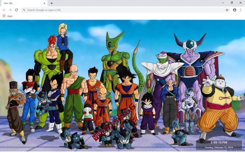Minimize the Chrome window

(223, 3)
